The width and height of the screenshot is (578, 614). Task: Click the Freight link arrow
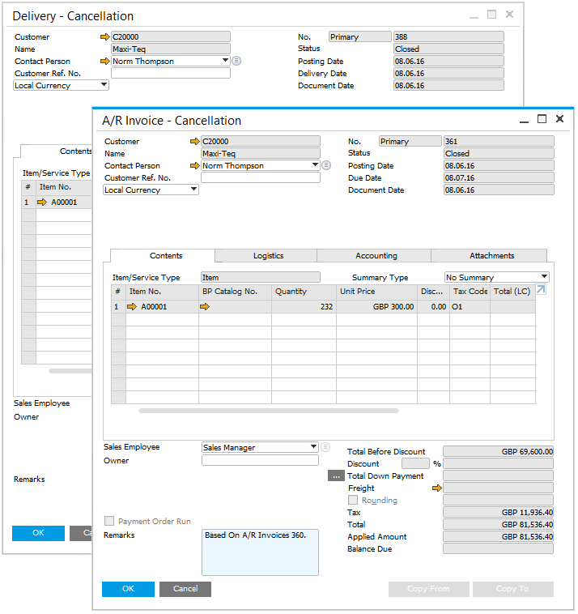[x=437, y=488]
